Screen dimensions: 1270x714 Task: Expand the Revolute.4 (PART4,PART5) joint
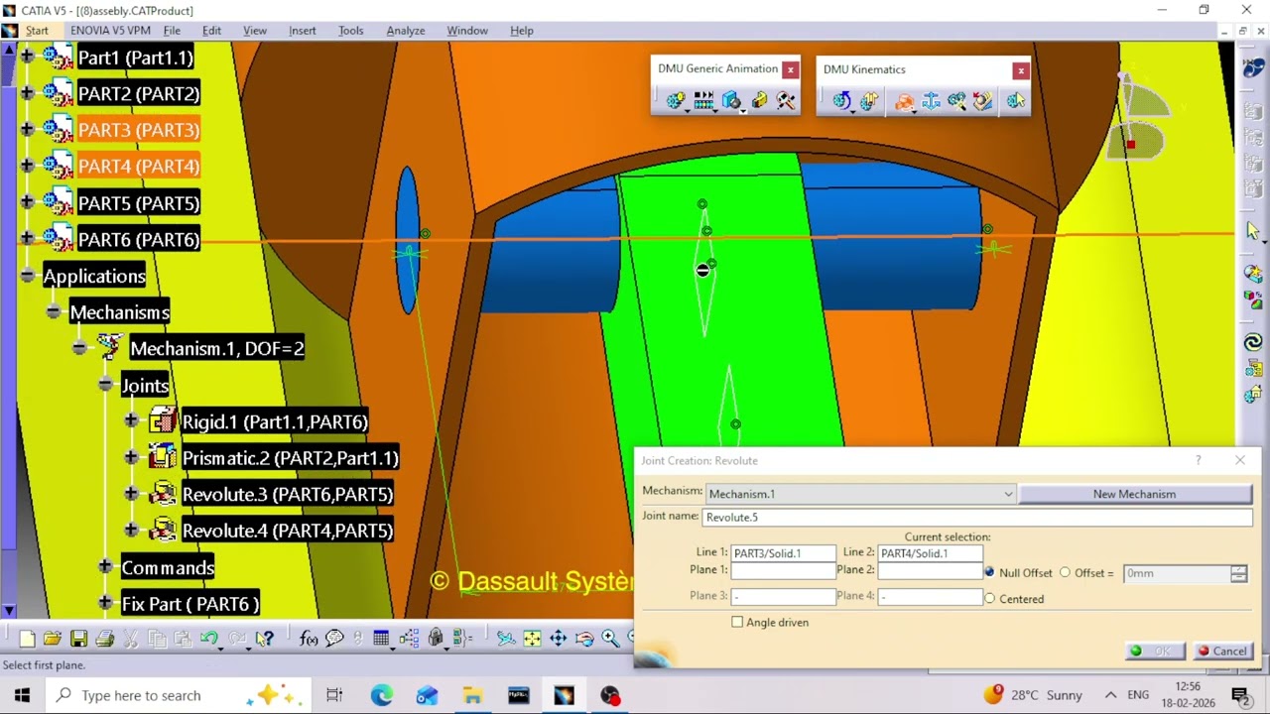coord(131,531)
